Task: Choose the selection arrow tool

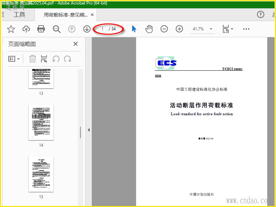Action: pos(134,29)
